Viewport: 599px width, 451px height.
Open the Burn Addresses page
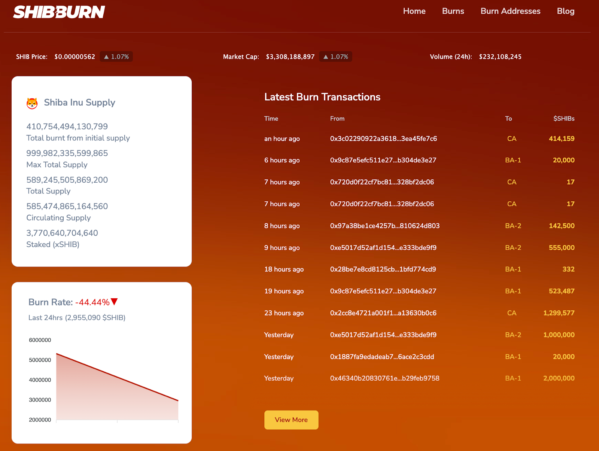click(x=510, y=11)
